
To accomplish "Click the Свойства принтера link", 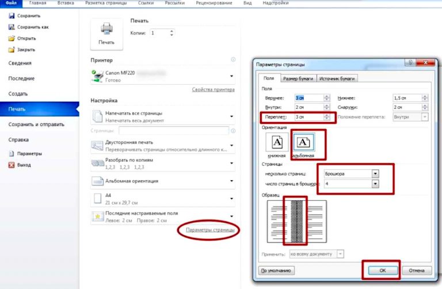I will 213,90.
